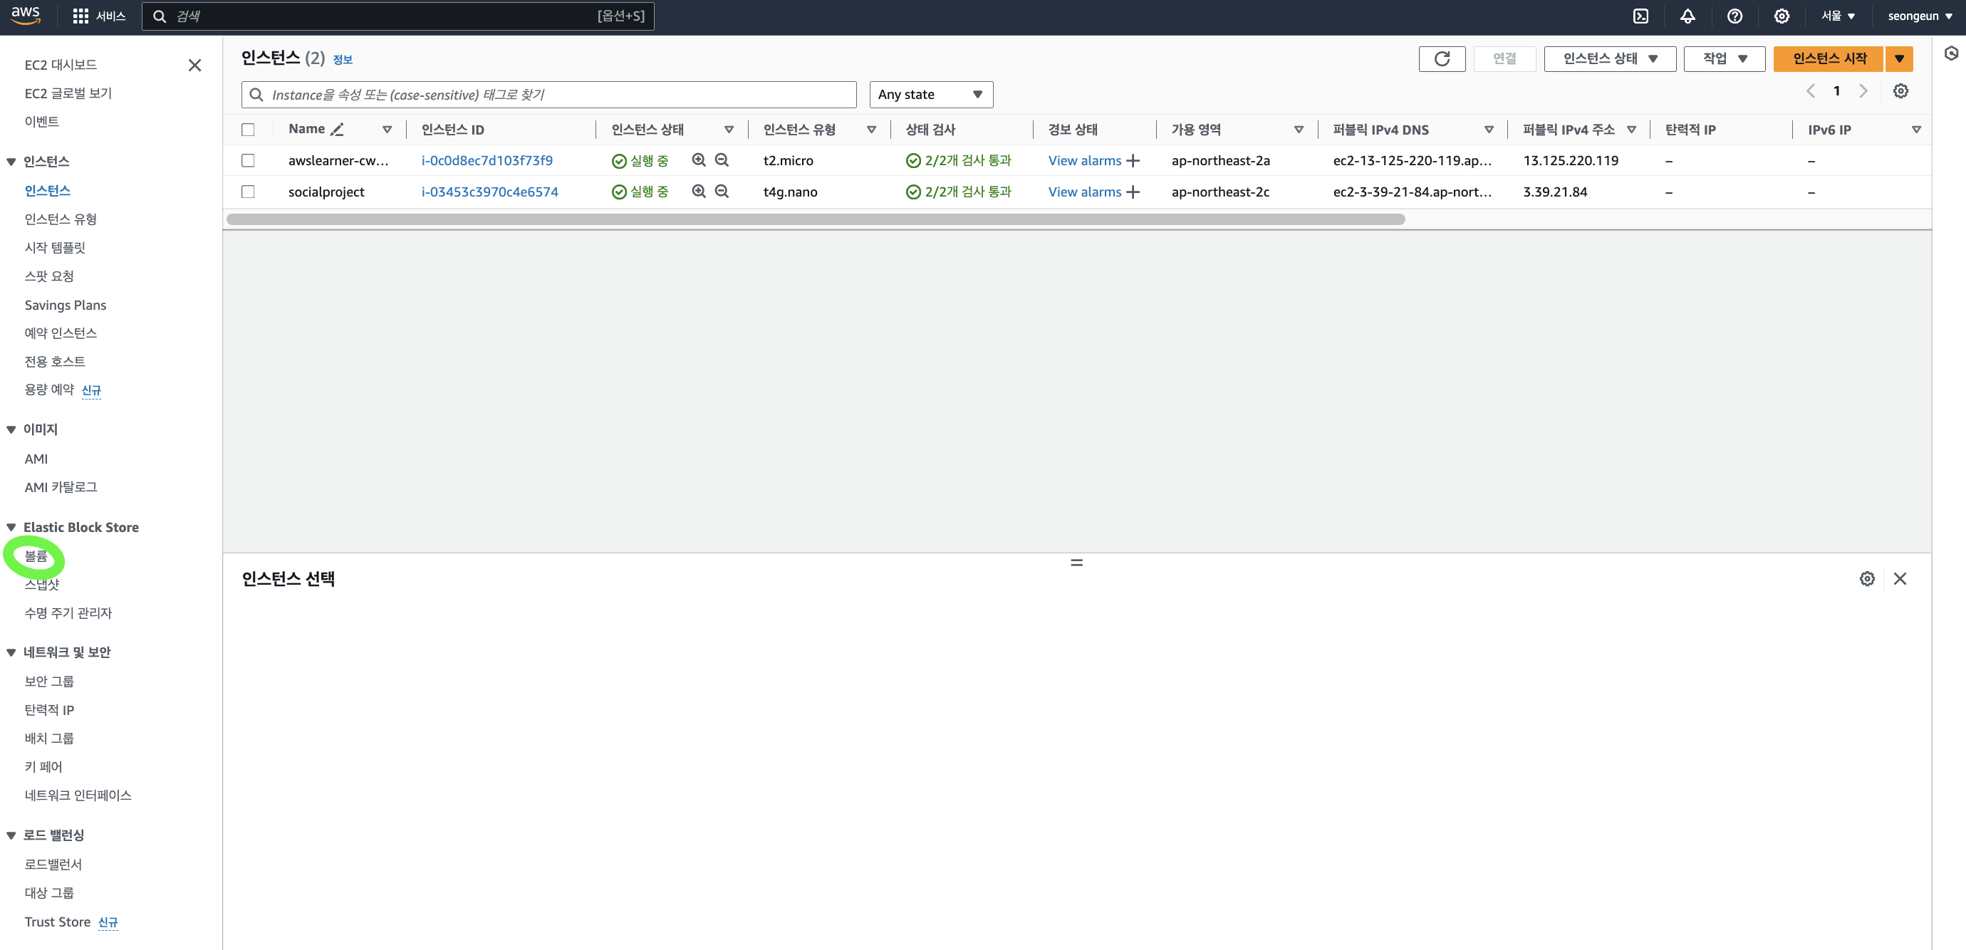Add alarm plus icon for socialproject row

(x=1133, y=192)
